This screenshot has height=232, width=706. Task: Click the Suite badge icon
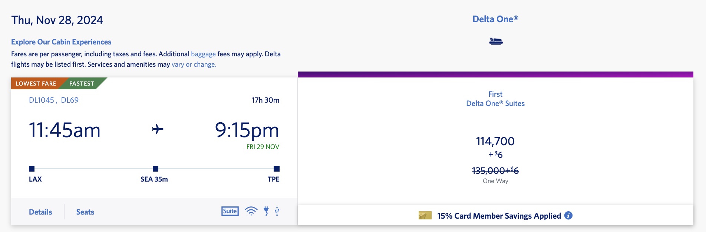pyautogui.click(x=230, y=211)
